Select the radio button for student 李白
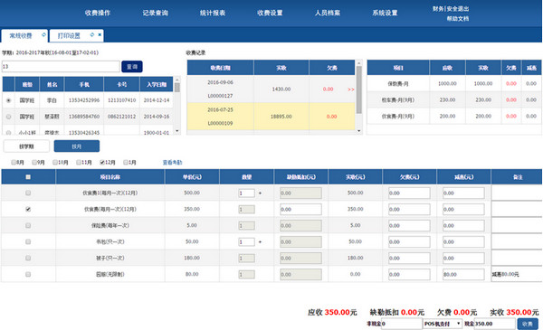543x330 pixels. (8, 100)
